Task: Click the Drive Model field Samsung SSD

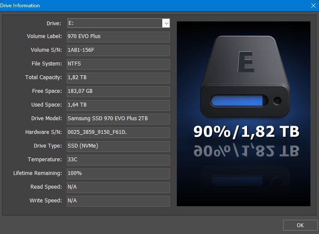Action: (118, 119)
